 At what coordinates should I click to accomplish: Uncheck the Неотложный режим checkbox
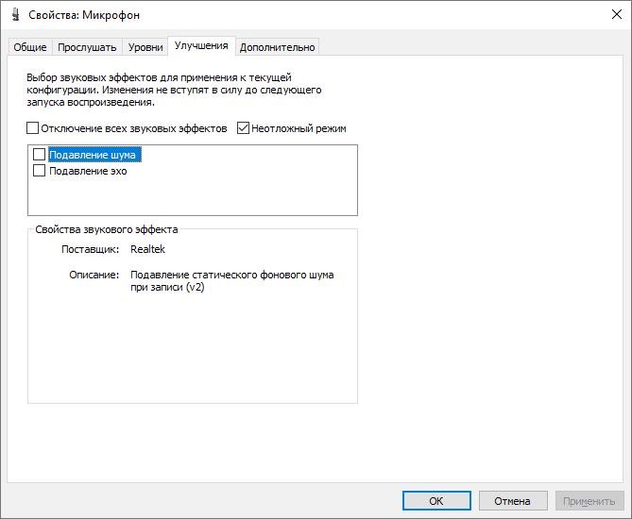pyautogui.click(x=244, y=128)
